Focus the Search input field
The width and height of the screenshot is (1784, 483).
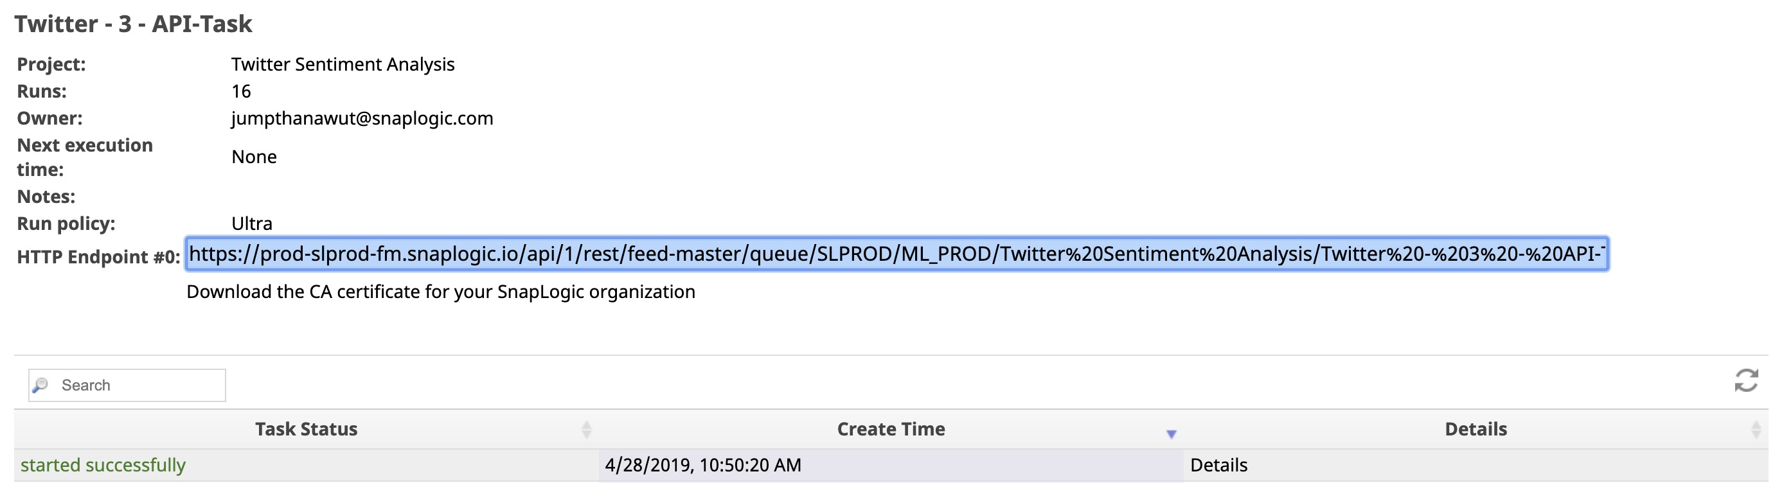coord(127,385)
